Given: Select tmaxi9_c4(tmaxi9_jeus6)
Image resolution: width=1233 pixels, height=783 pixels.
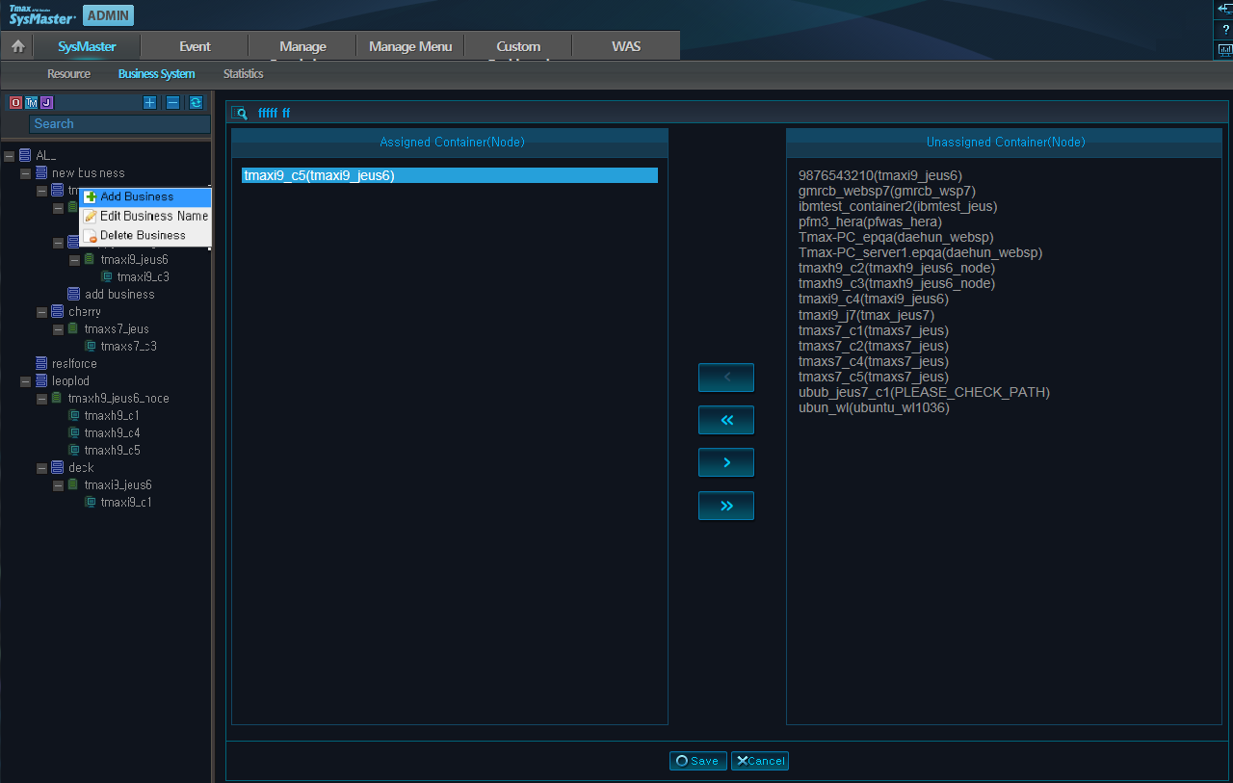Looking at the screenshot, I should pos(874,299).
